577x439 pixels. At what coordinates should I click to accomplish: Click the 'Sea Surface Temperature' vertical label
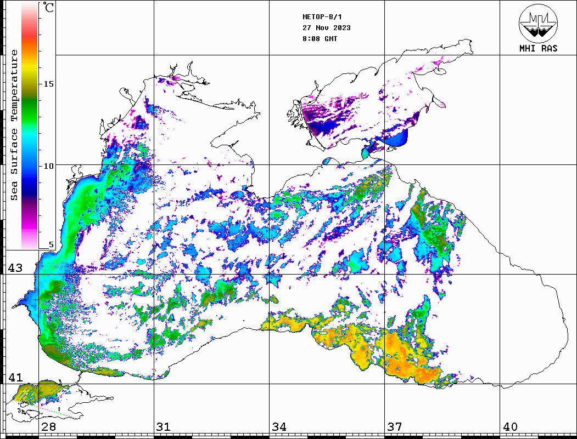14,126
